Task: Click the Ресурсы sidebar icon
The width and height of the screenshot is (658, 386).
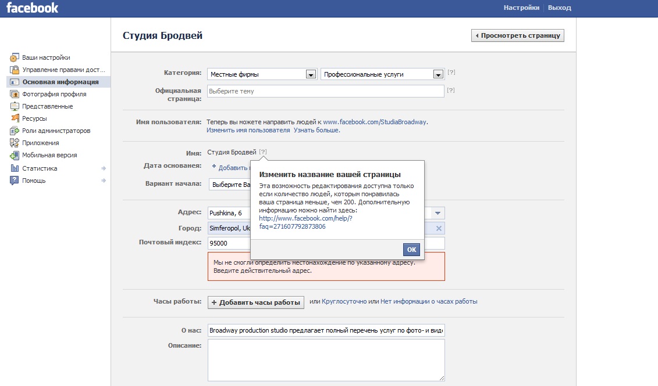Action: (15, 118)
